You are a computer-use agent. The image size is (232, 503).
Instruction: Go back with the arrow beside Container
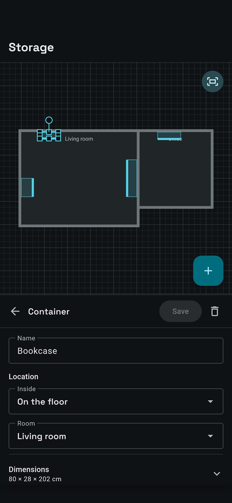click(x=15, y=311)
